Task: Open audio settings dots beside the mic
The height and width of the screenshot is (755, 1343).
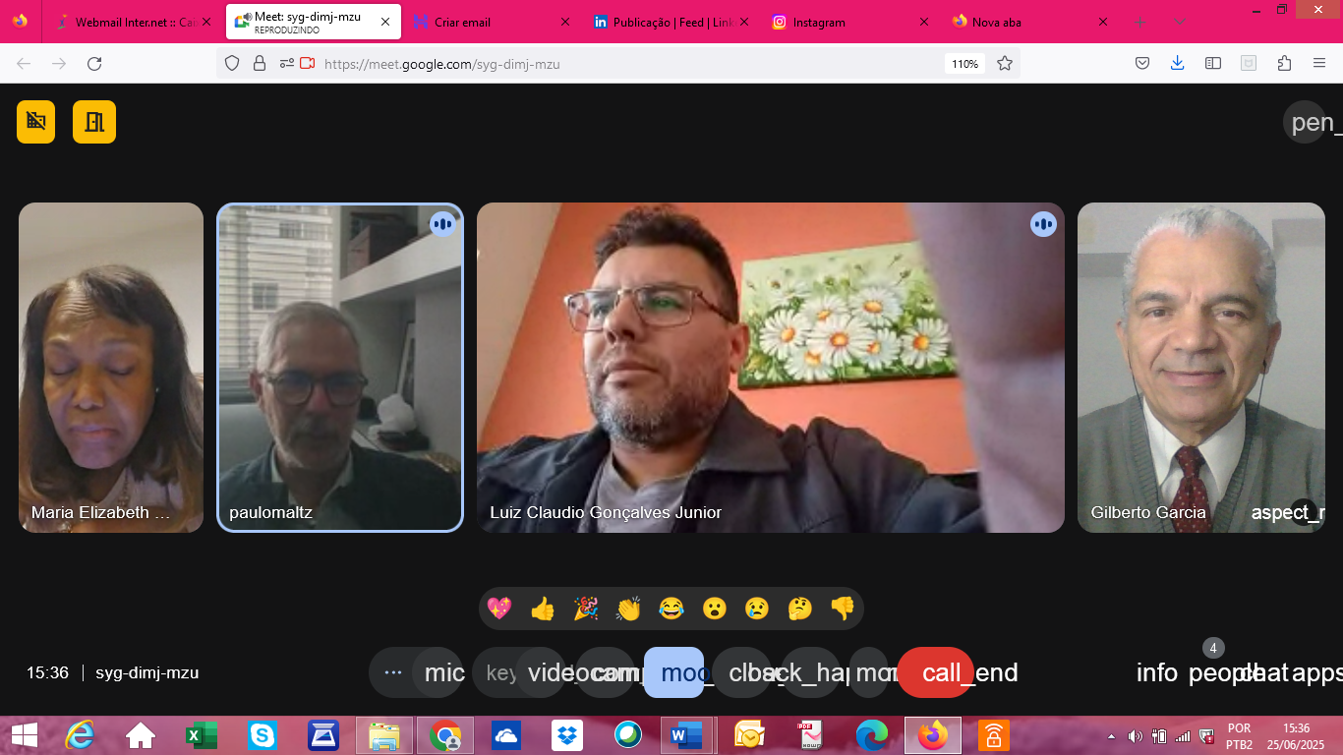Action: [393, 673]
